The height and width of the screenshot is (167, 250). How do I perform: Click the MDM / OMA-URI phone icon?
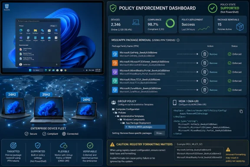click(174, 103)
